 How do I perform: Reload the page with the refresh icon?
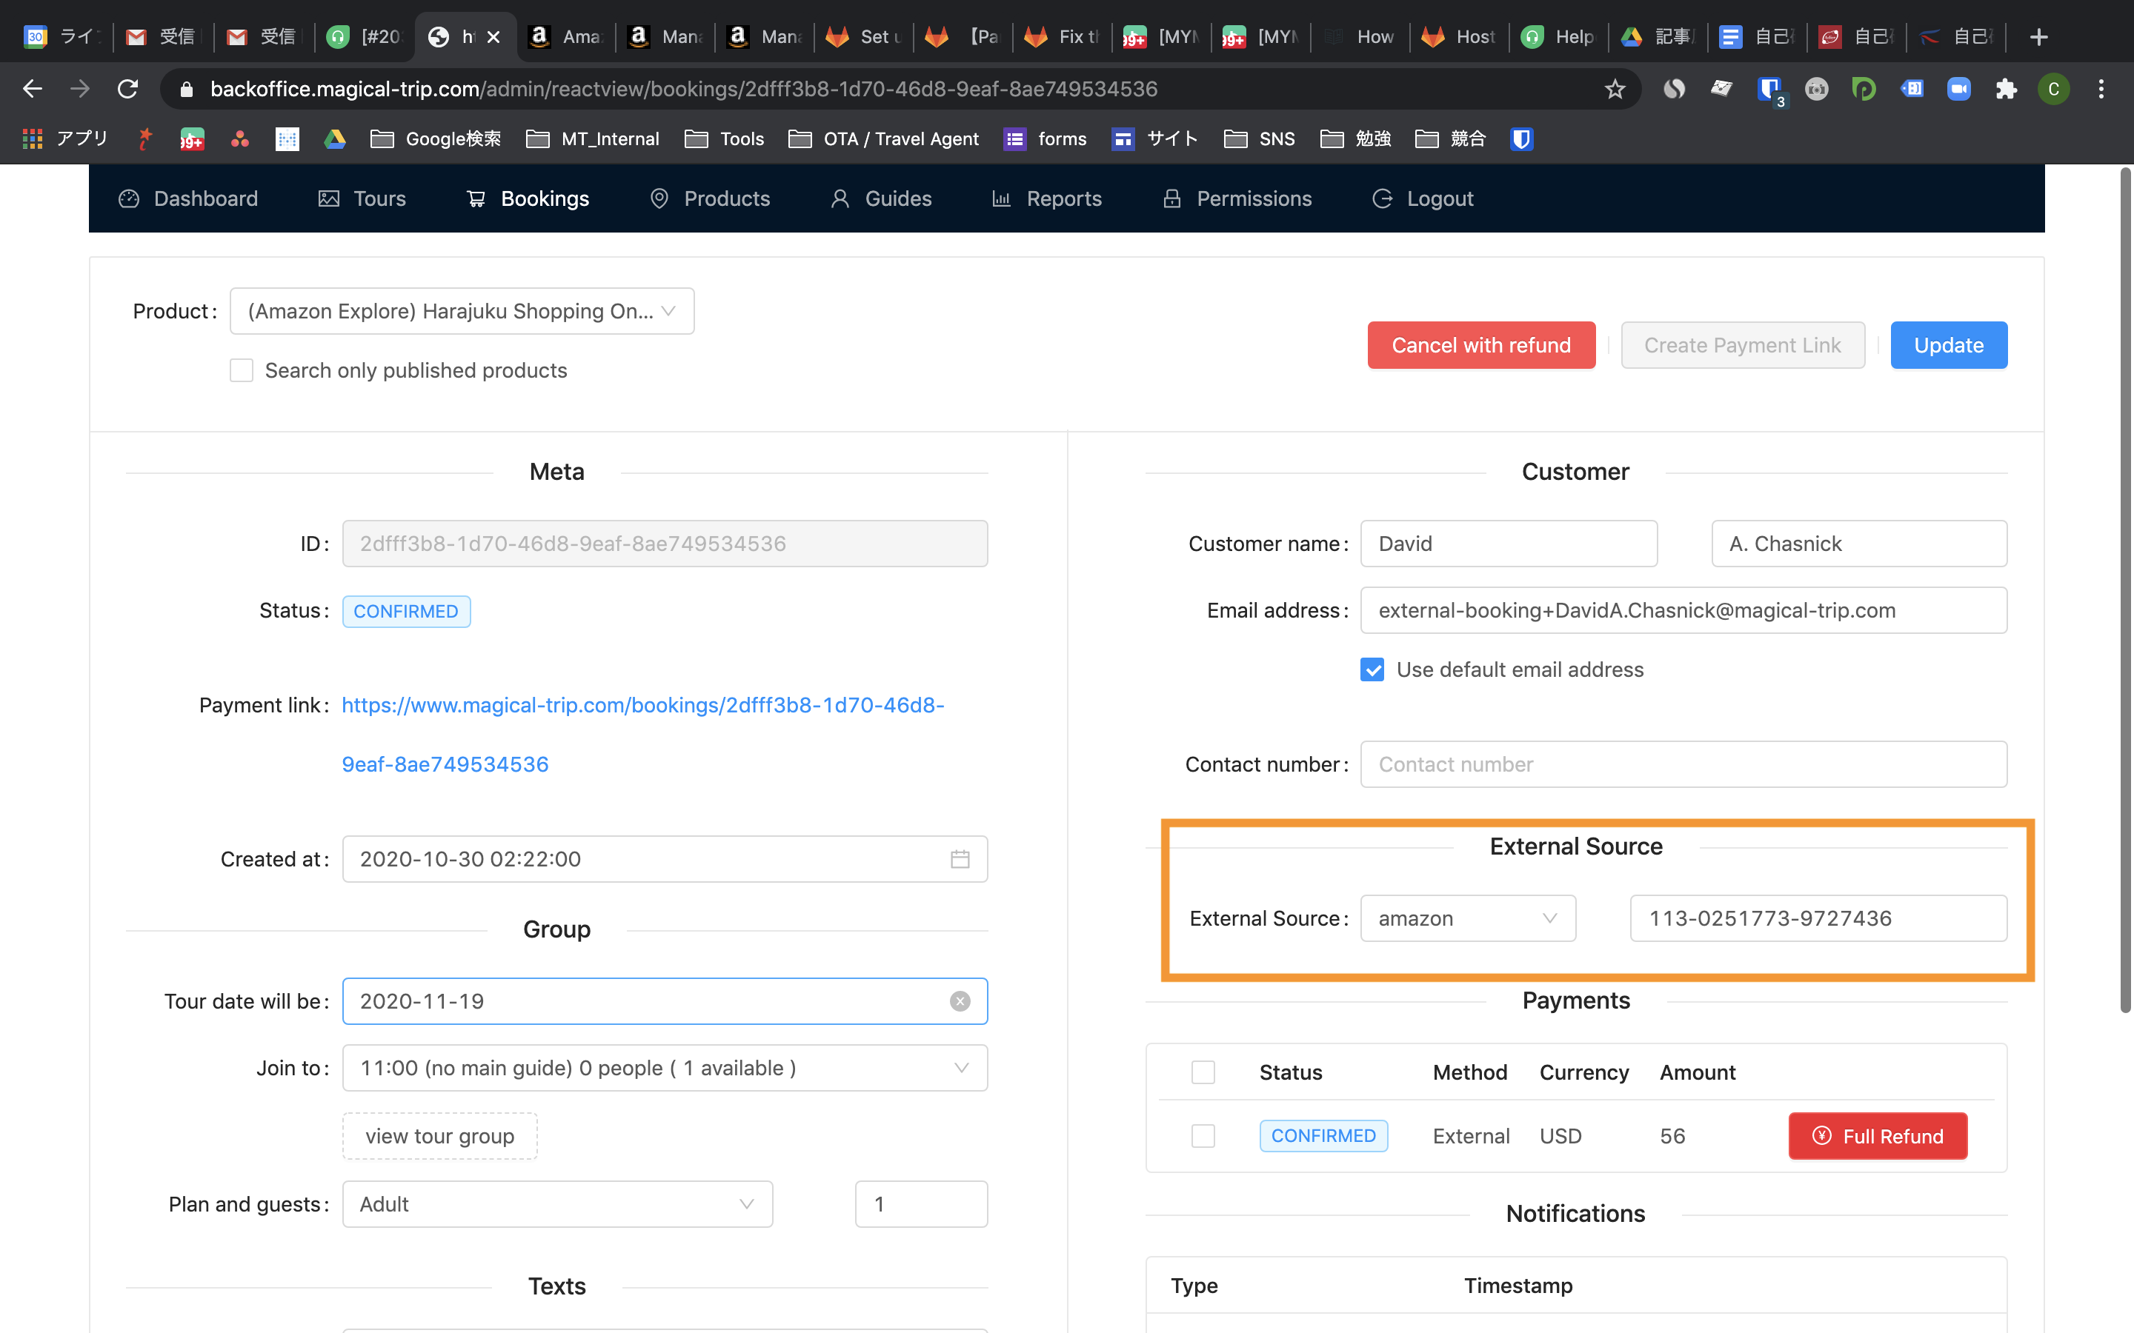tap(128, 89)
